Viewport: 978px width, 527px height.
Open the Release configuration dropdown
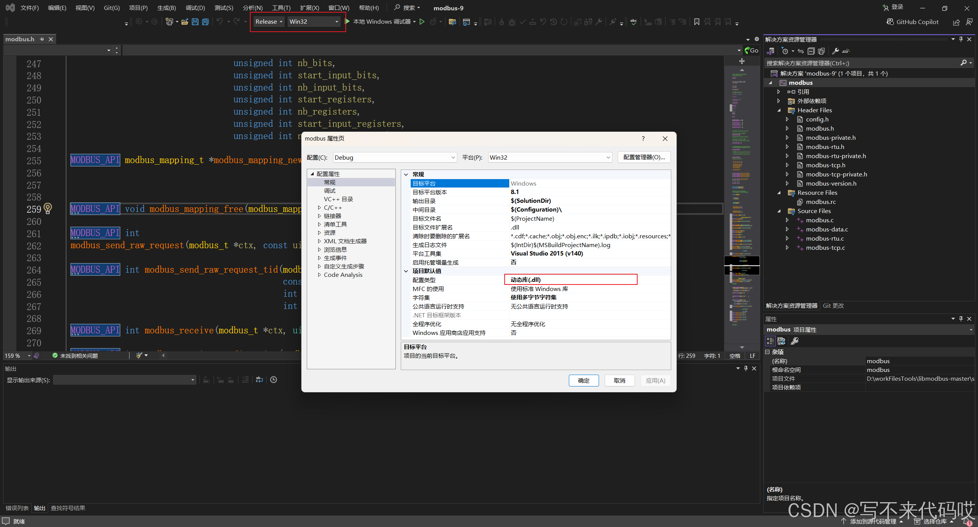(x=269, y=22)
